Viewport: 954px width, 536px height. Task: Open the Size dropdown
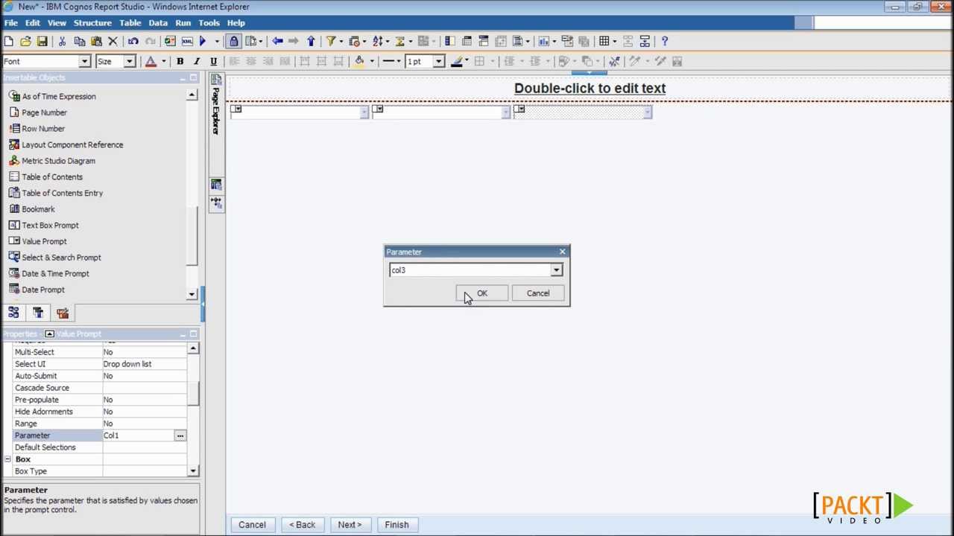(x=130, y=62)
